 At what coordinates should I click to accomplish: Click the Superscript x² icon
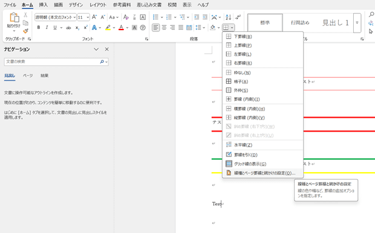pyautogui.click(x=85, y=28)
